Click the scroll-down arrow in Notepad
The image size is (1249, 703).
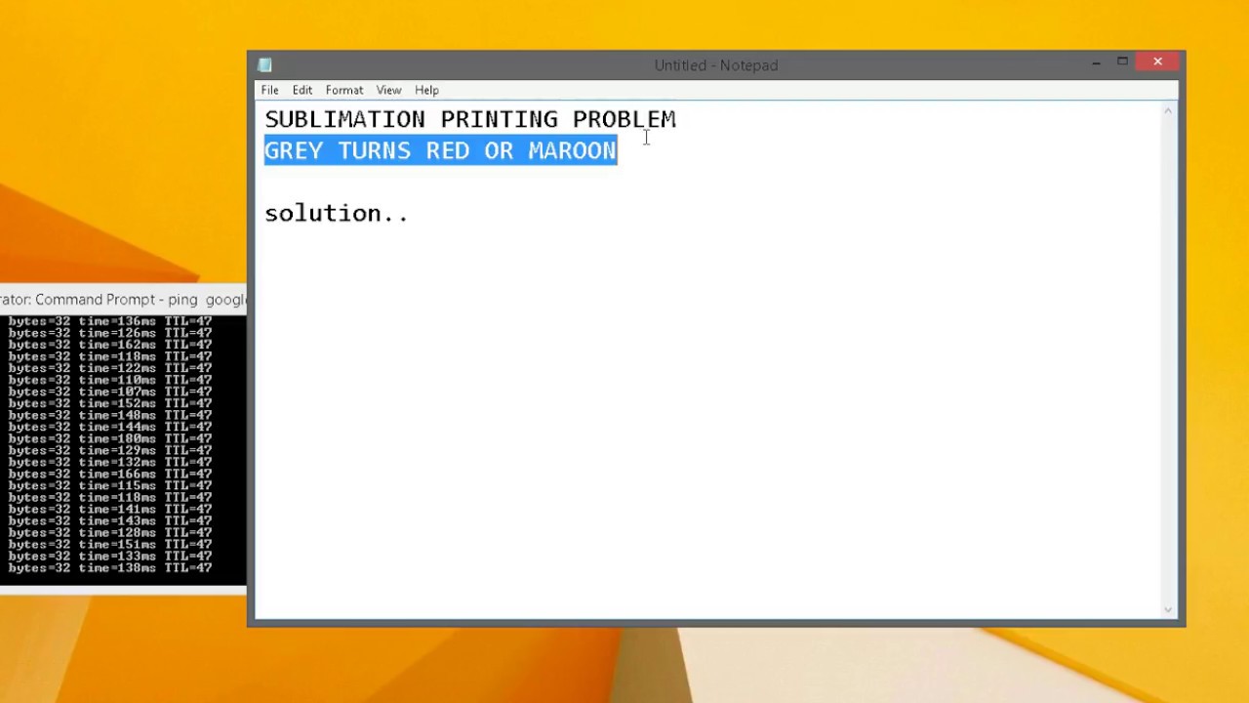coord(1168,609)
